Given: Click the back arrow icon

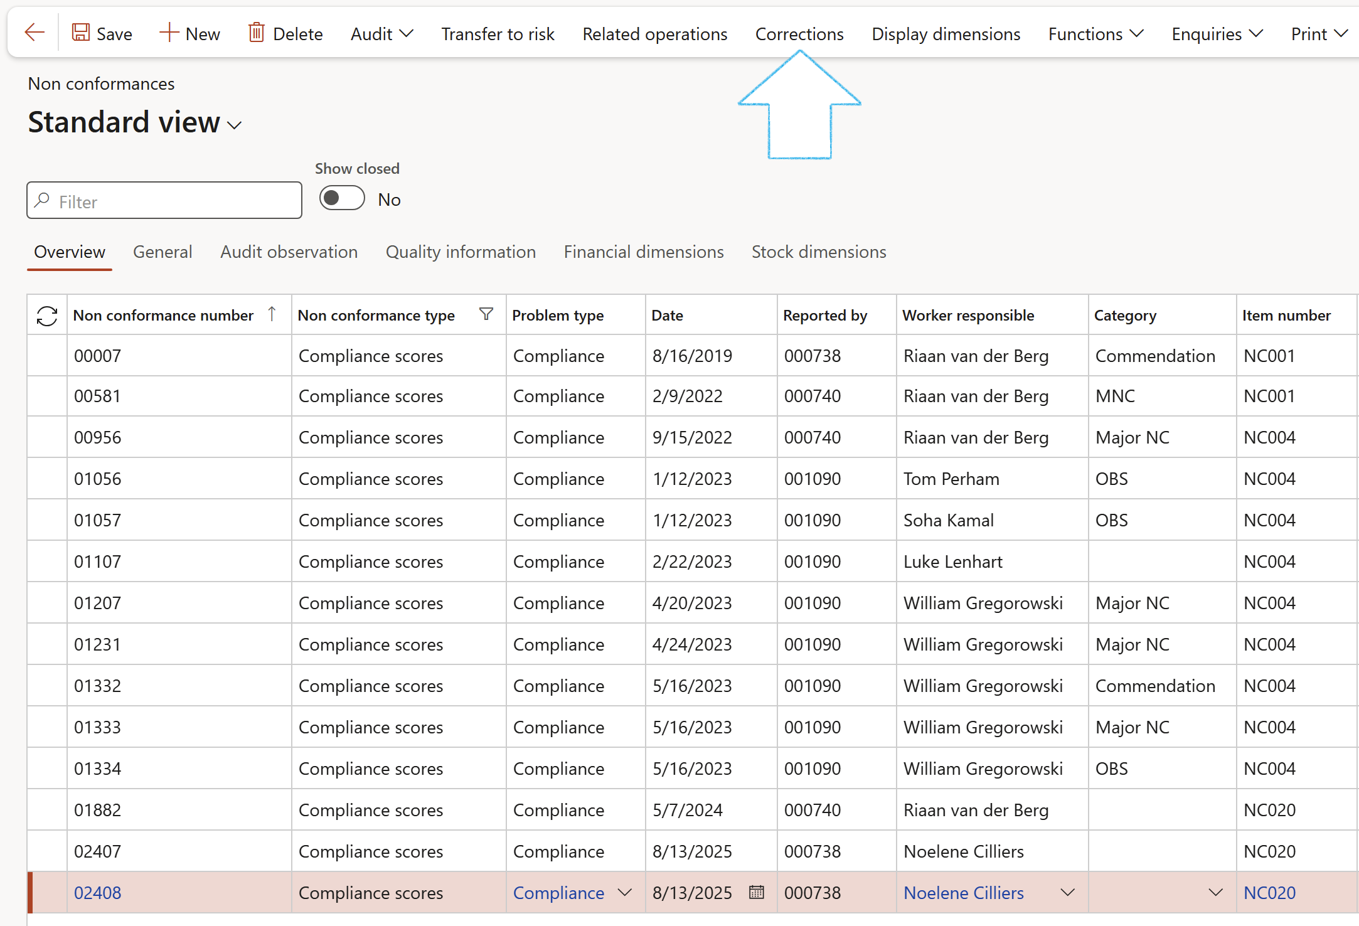Looking at the screenshot, I should pyautogui.click(x=34, y=33).
